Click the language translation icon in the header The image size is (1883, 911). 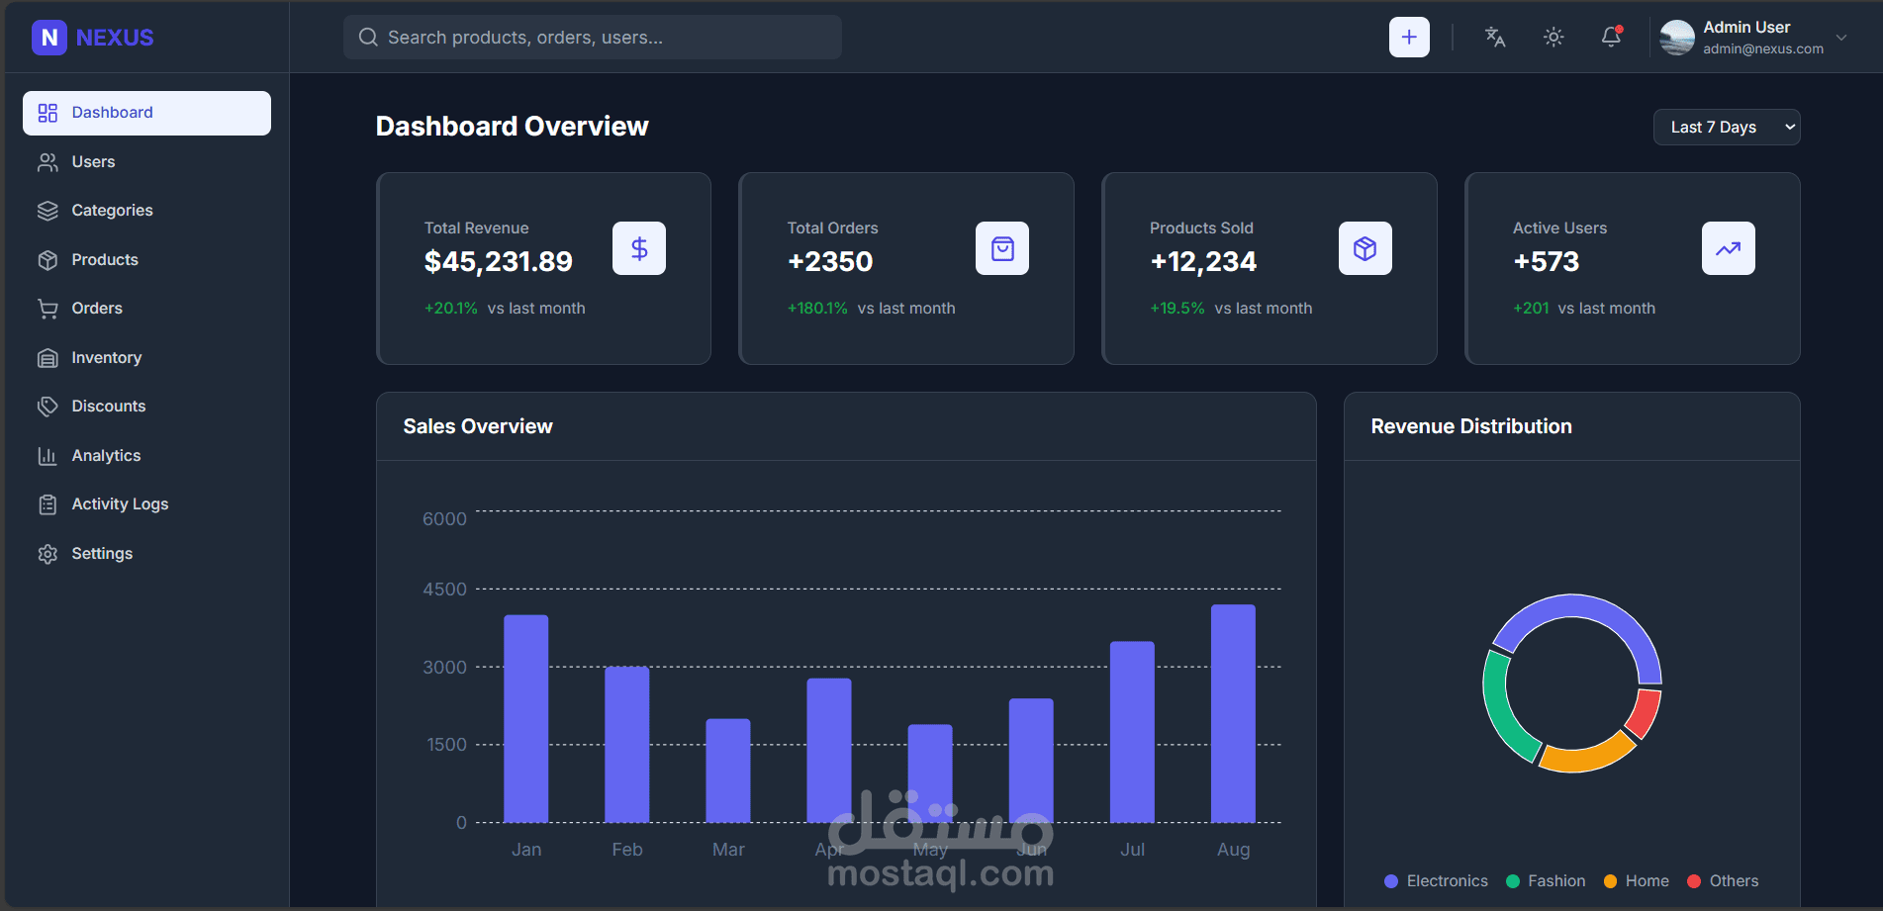1494,37
